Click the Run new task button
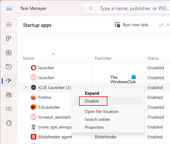Image resolution: width=170 pixels, height=144 pixels. [131, 25]
